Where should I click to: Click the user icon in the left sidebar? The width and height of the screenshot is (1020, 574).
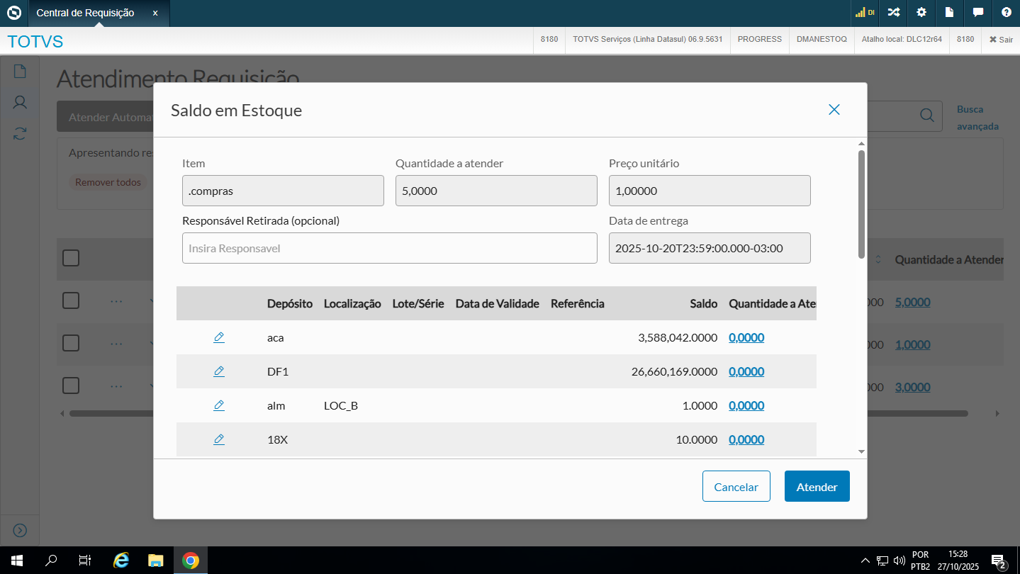[20, 103]
